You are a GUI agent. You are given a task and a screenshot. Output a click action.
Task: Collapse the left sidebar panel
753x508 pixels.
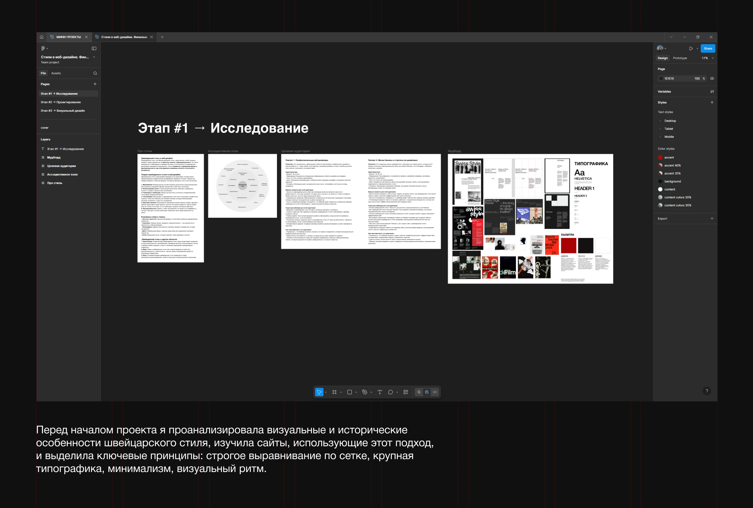[94, 49]
